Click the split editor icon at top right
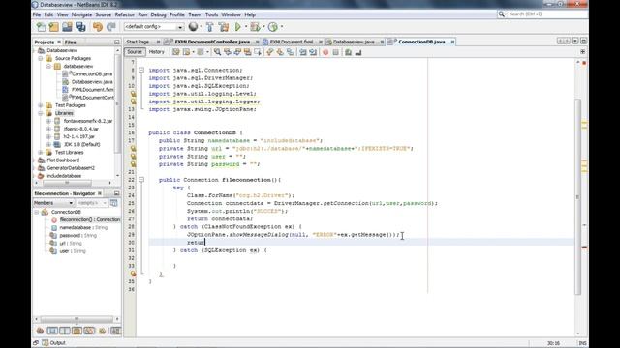The height and width of the screenshot is (348, 620). 582,51
